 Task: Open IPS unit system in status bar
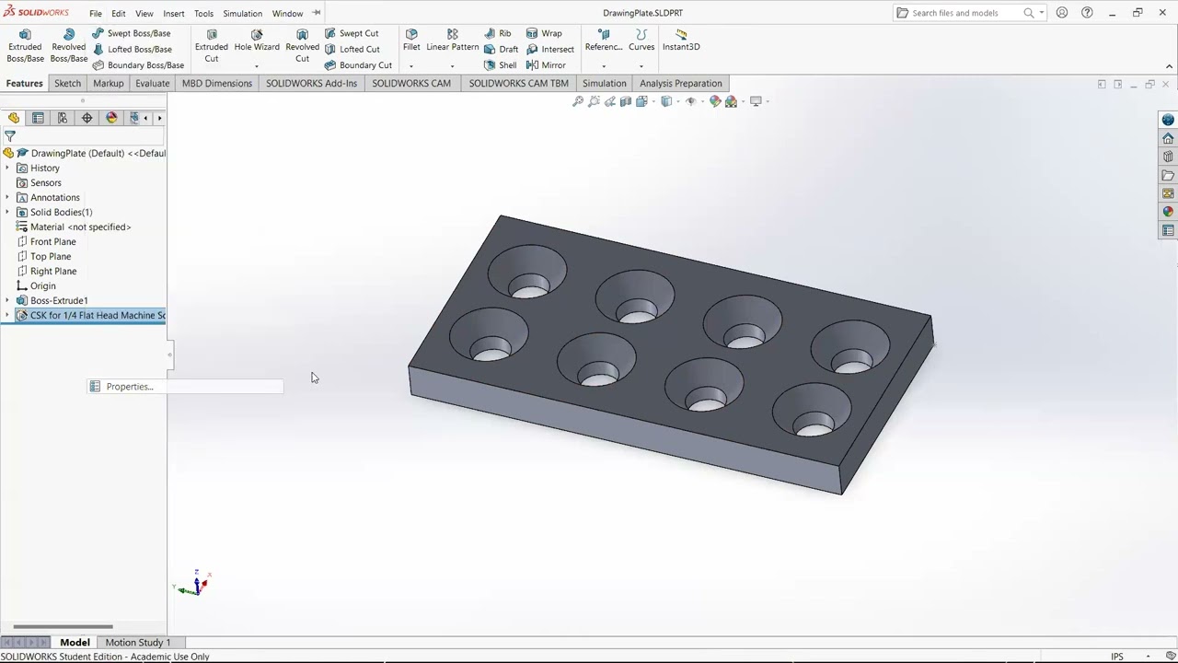point(1117,657)
